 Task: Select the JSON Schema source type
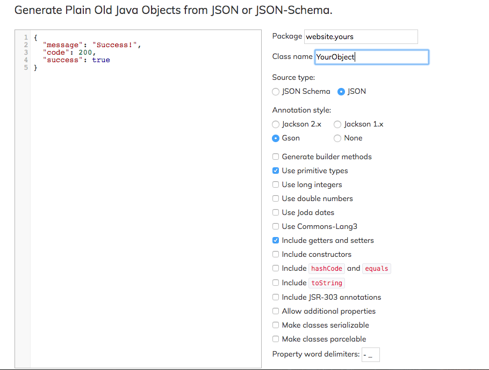(x=276, y=92)
